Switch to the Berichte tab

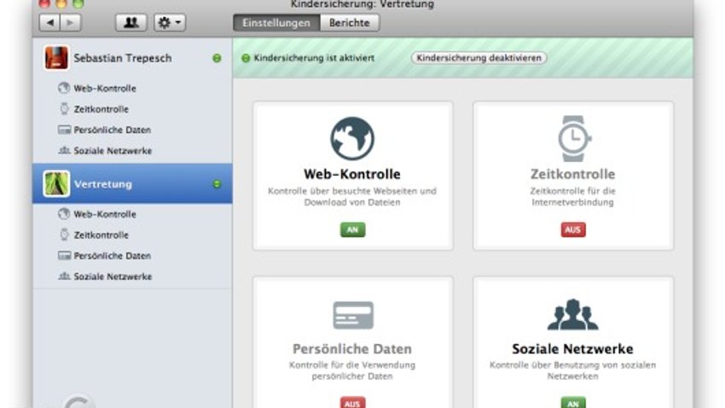pos(350,23)
